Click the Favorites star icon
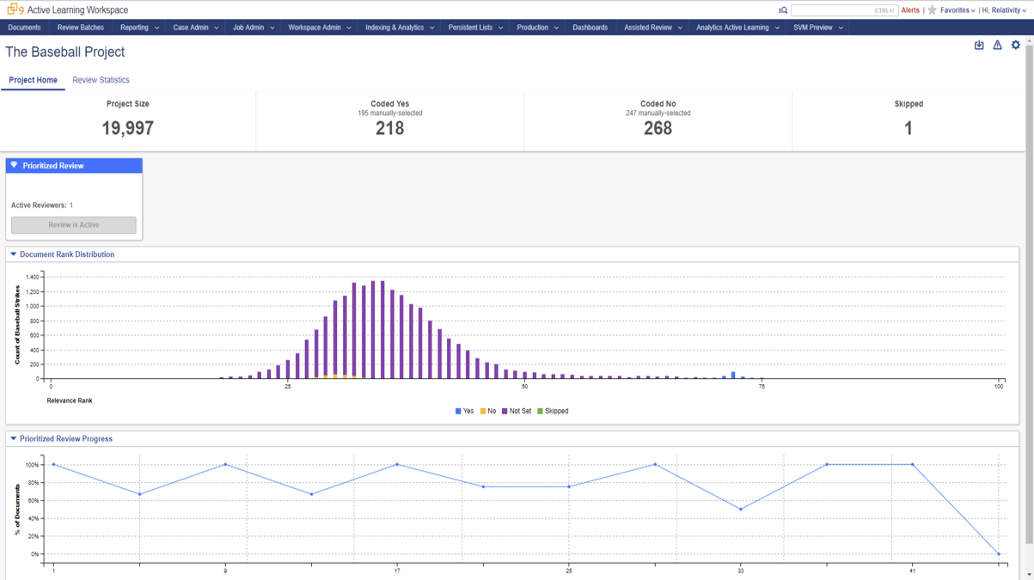 pos(931,9)
